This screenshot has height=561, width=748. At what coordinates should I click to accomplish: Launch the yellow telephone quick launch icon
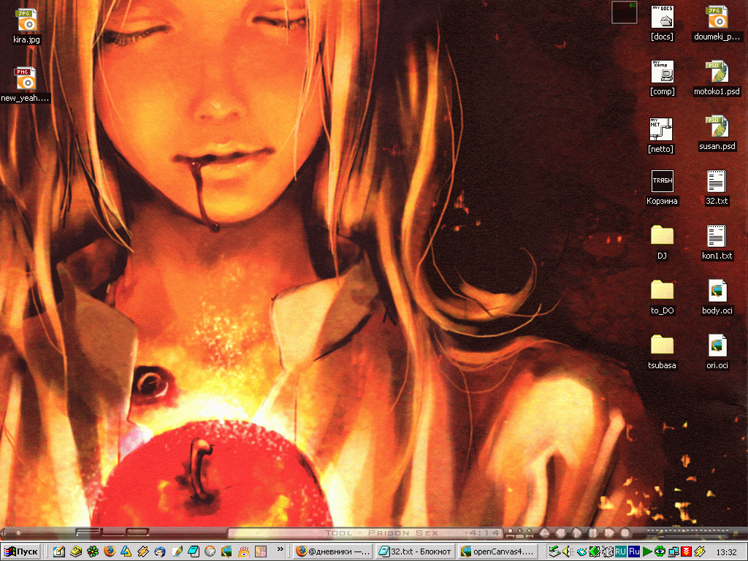(x=76, y=552)
